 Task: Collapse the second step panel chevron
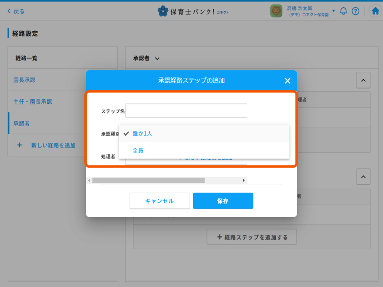[x=363, y=177]
